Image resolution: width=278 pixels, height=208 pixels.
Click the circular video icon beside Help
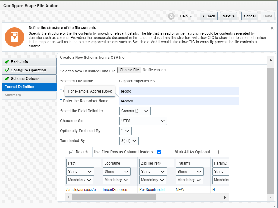[171, 16]
